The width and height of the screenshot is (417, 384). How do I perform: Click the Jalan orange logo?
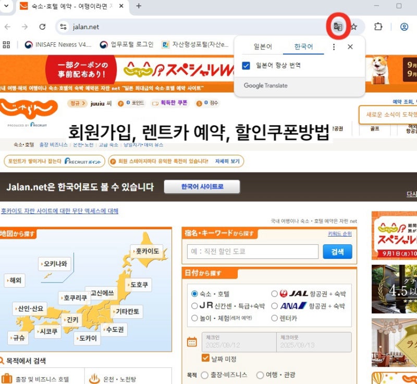29,108
